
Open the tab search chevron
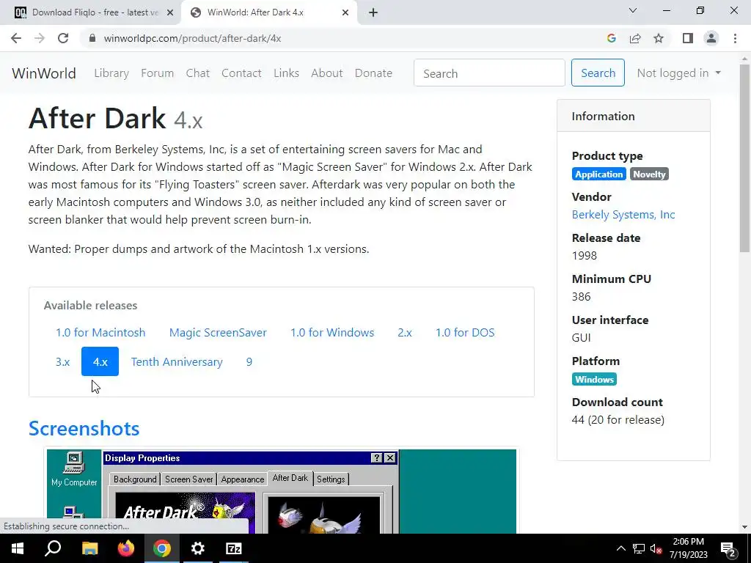point(633,10)
